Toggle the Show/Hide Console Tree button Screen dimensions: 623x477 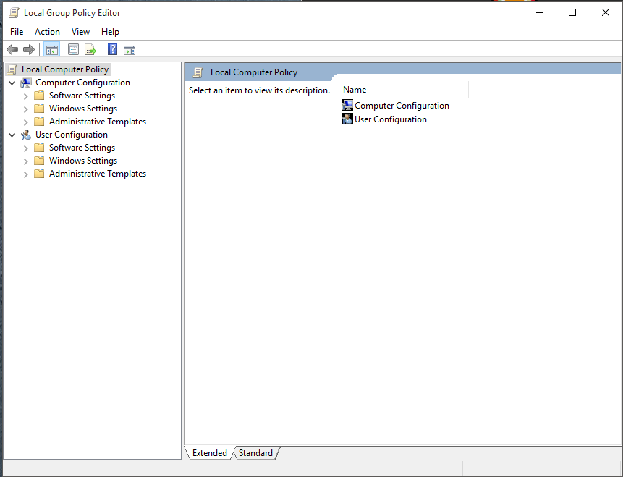[x=51, y=50]
